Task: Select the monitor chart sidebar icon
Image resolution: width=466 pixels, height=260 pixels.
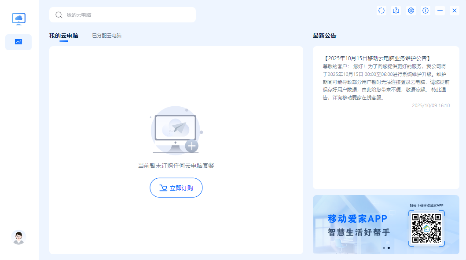Action: click(18, 42)
